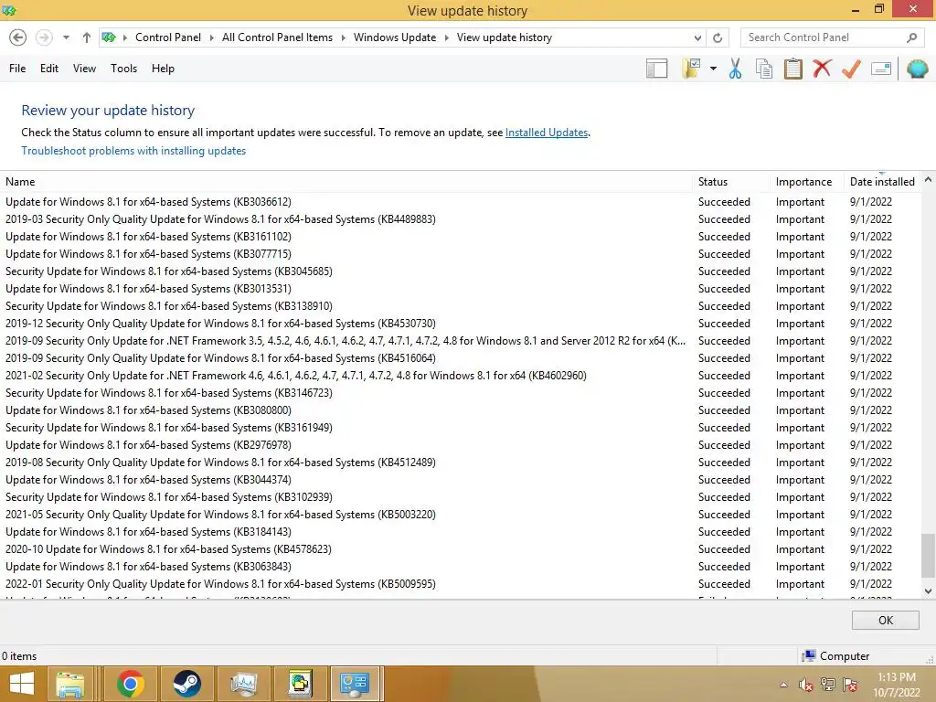
Task: Expand the address bar history dropdown
Action: 697,37
